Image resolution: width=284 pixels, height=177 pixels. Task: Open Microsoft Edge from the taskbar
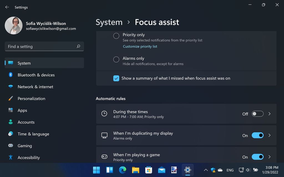(x=123, y=170)
